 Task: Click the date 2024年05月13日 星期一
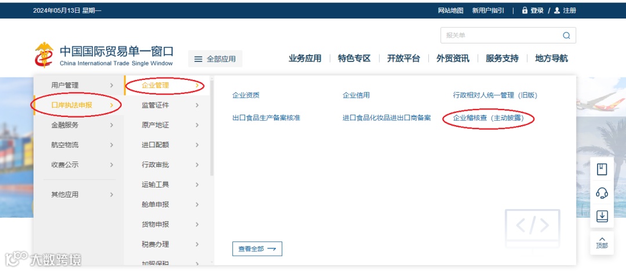(67, 10)
